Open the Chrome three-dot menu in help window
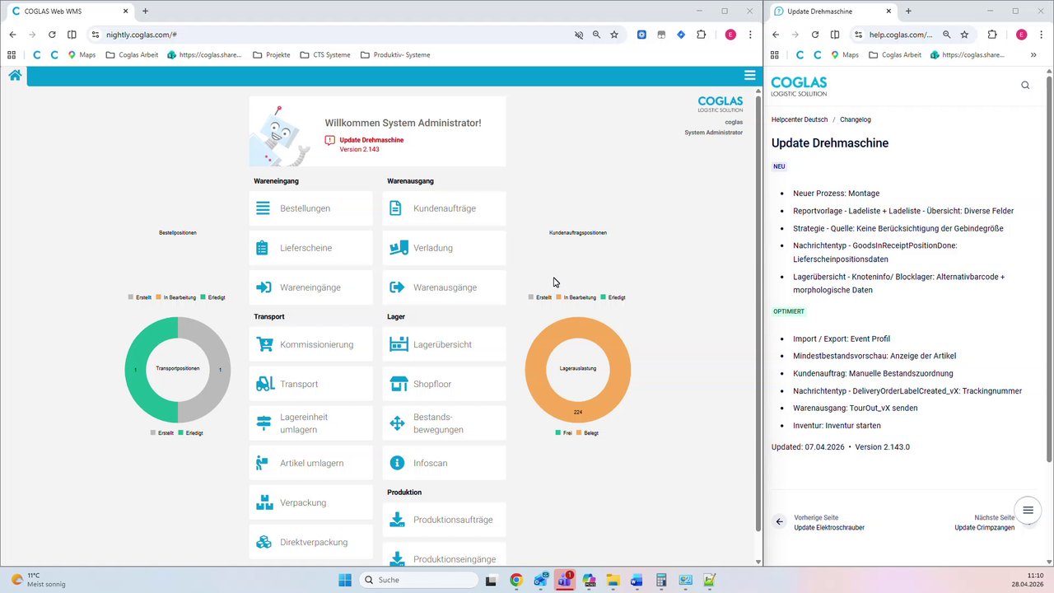 pyautogui.click(x=1041, y=35)
